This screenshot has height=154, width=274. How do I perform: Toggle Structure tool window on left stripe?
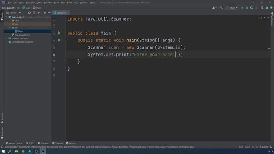click(x=2, y=118)
